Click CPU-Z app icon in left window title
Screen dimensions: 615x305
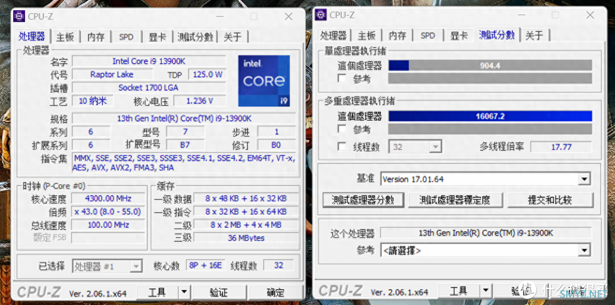click(x=19, y=16)
